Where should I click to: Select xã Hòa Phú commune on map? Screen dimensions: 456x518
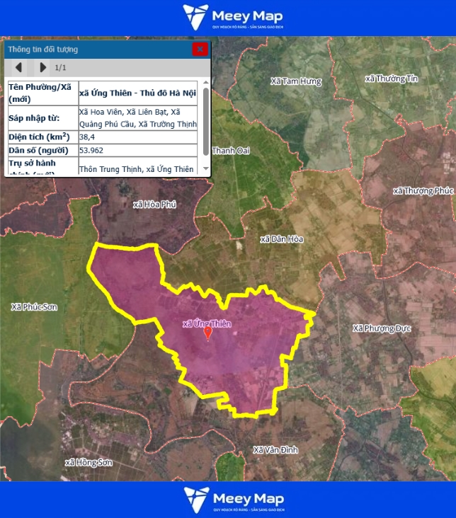pos(154,205)
